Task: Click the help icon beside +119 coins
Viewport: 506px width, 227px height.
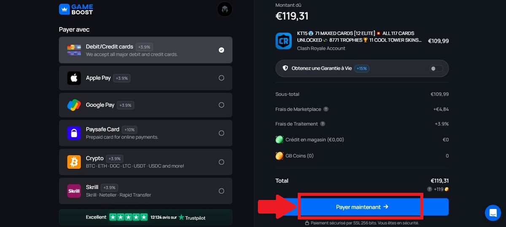Action: [429, 189]
